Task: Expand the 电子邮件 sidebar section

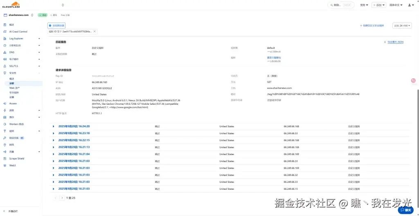Action: click(x=39, y=59)
